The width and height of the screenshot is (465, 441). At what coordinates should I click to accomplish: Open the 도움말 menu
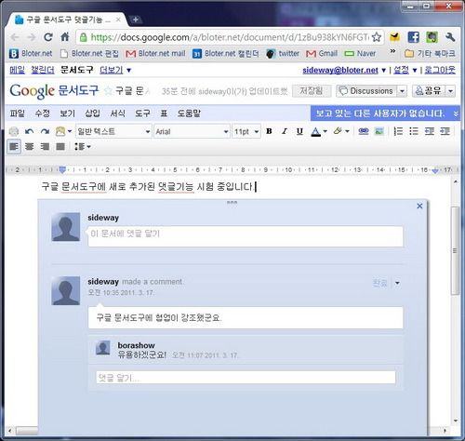coord(189,114)
